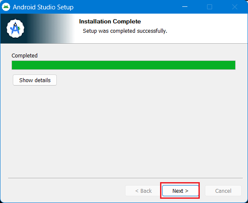The image size is (248, 203).
Task: Minimize the Android Studio Setup window
Action: 185,7
